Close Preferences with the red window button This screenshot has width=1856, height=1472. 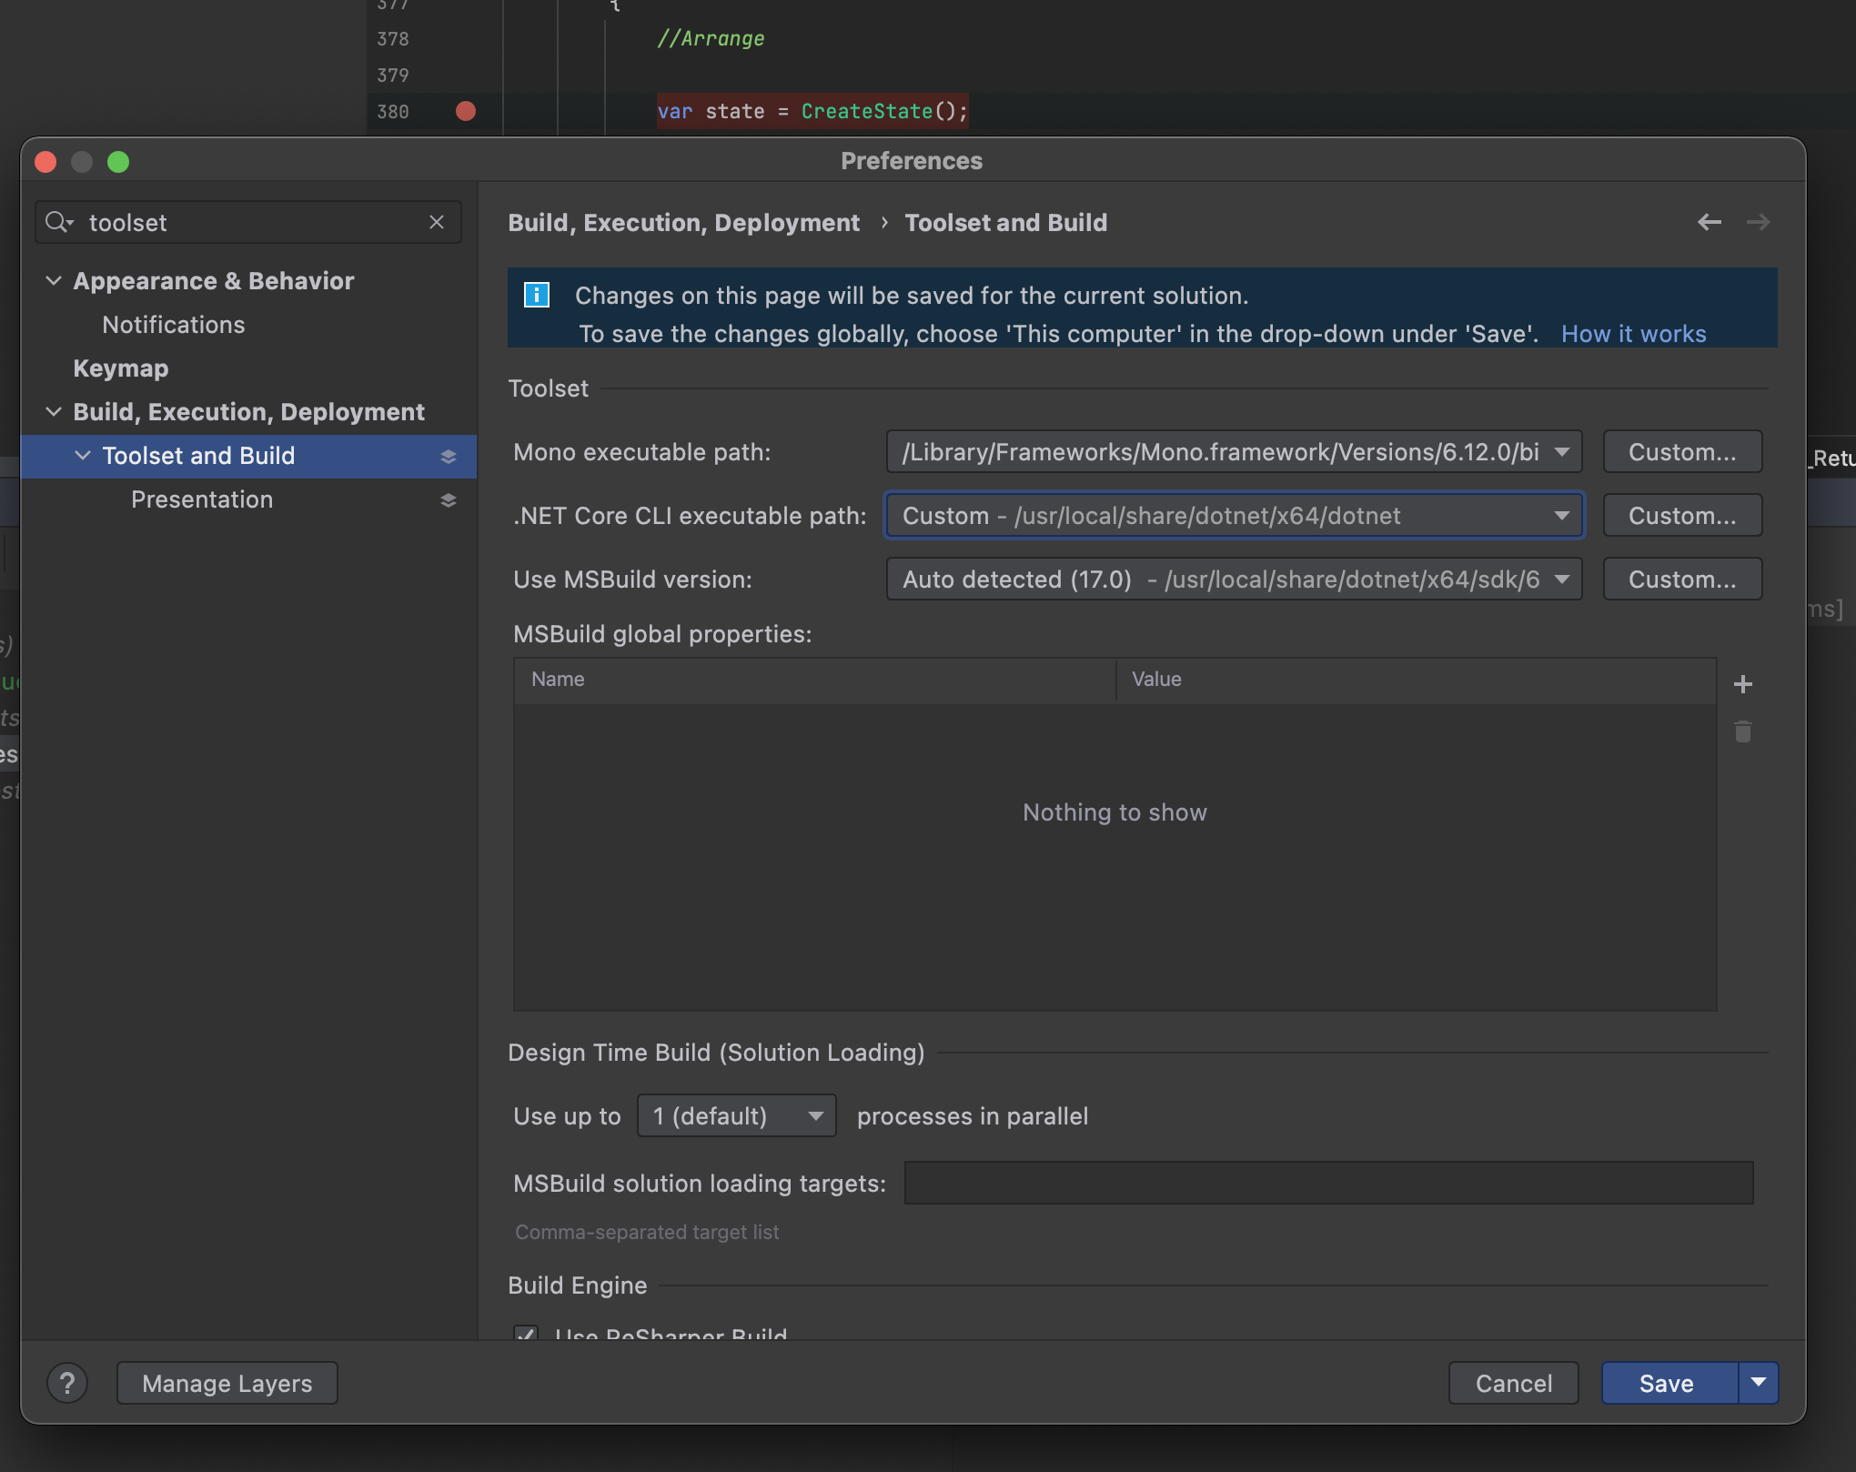point(45,162)
